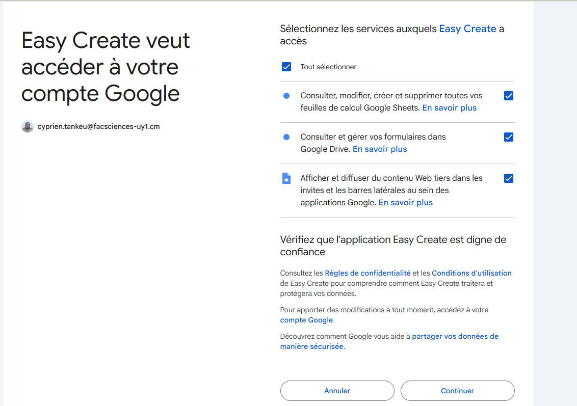Click the Tout sélectionner label text
The width and height of the screenshot is (577, 406).
point(328,67)
